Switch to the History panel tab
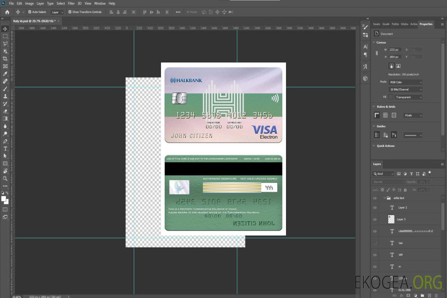The height and width of the screenshot is (298, 447). (x=404, y=24)
